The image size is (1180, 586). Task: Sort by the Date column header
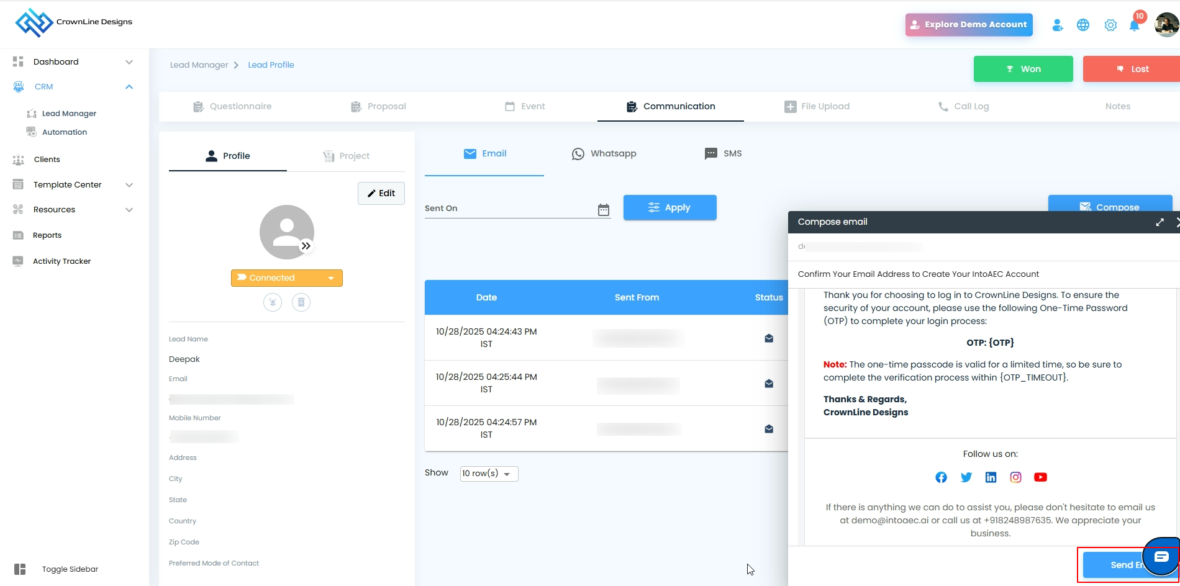click(486, 298)
